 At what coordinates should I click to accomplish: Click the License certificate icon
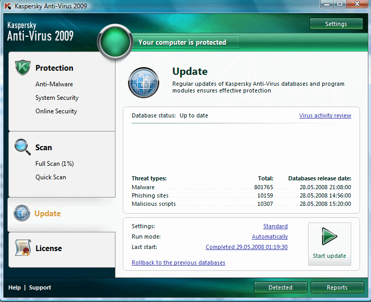pyautogui.click(x=23, y=247)
